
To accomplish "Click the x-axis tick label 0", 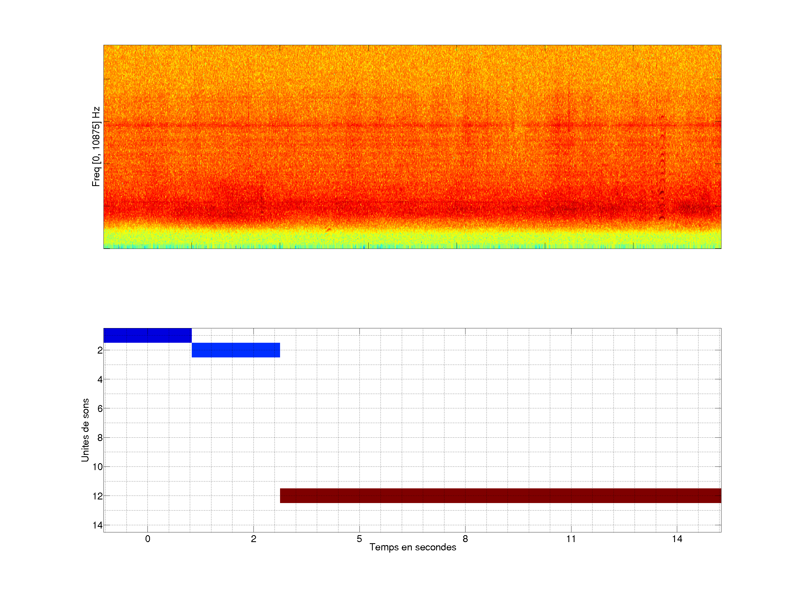I will [x=148, y=539].
